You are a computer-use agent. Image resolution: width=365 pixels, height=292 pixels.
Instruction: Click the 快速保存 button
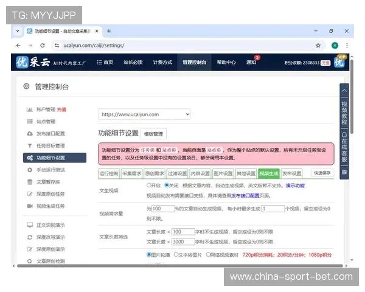(x=322, y=173)
